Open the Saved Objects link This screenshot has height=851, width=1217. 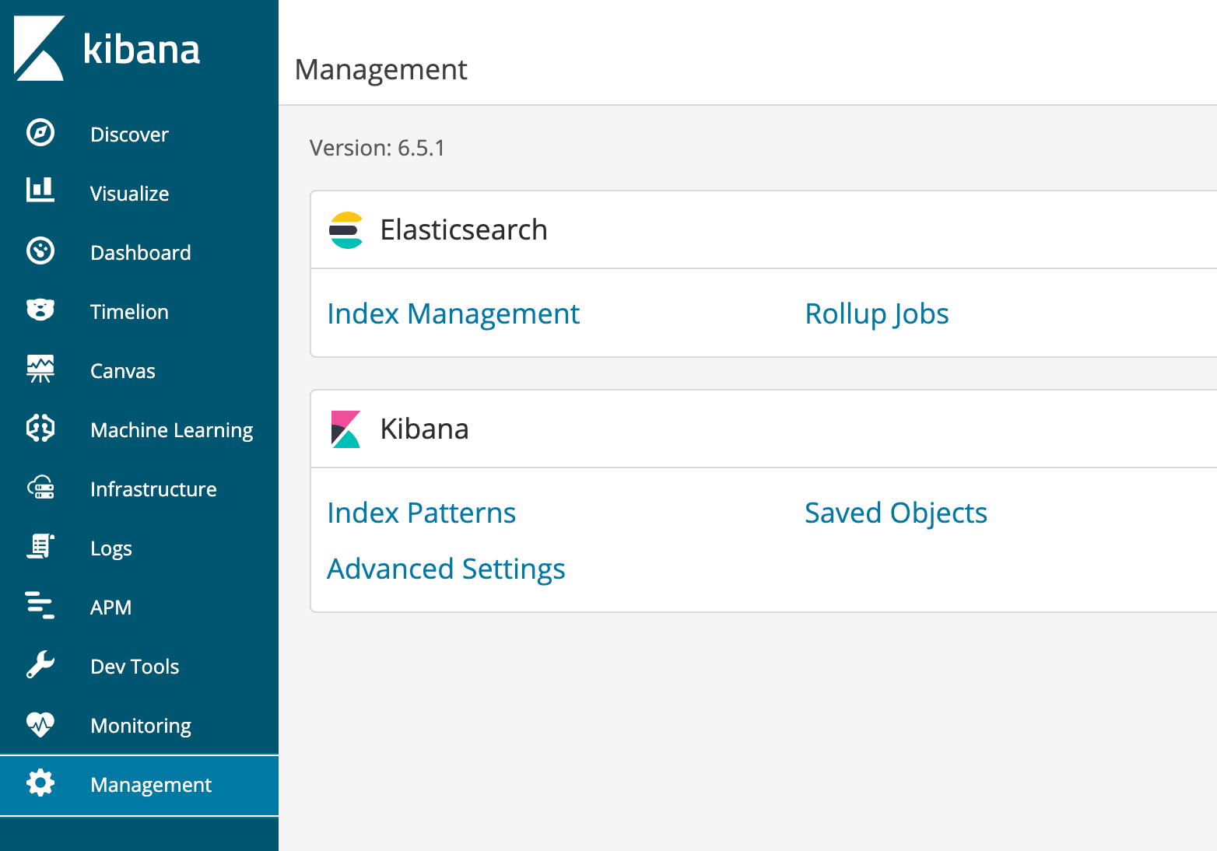896,513
